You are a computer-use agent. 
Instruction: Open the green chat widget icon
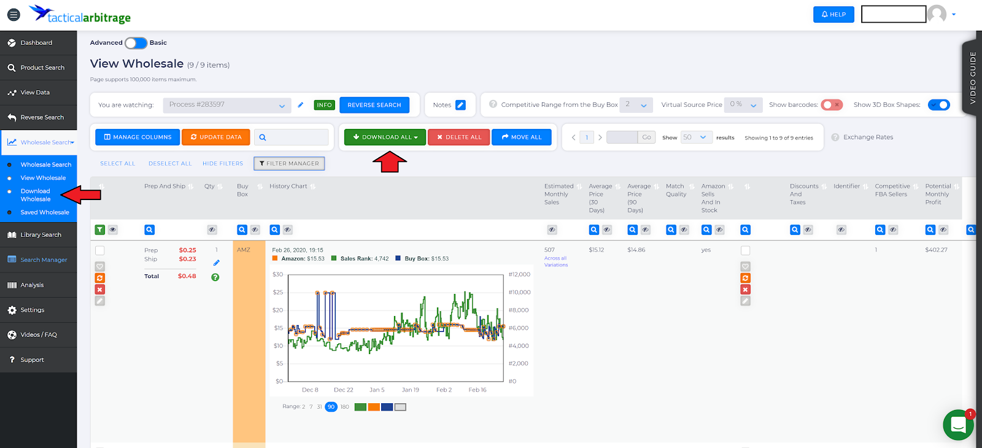click(x=958, y=425)
